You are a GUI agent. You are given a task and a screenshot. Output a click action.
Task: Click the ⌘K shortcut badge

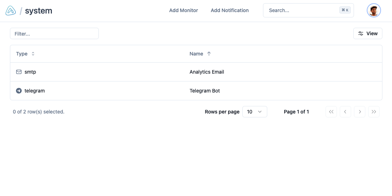pyautogui.click(x=345, y=10)
